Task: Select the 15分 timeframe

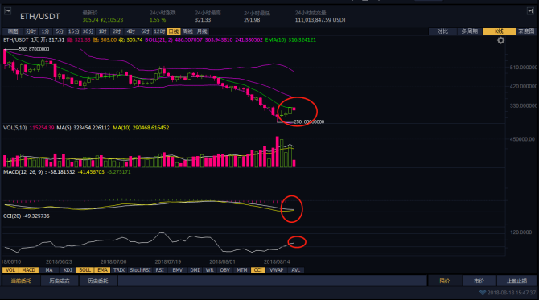Action: tap(74, 31)
